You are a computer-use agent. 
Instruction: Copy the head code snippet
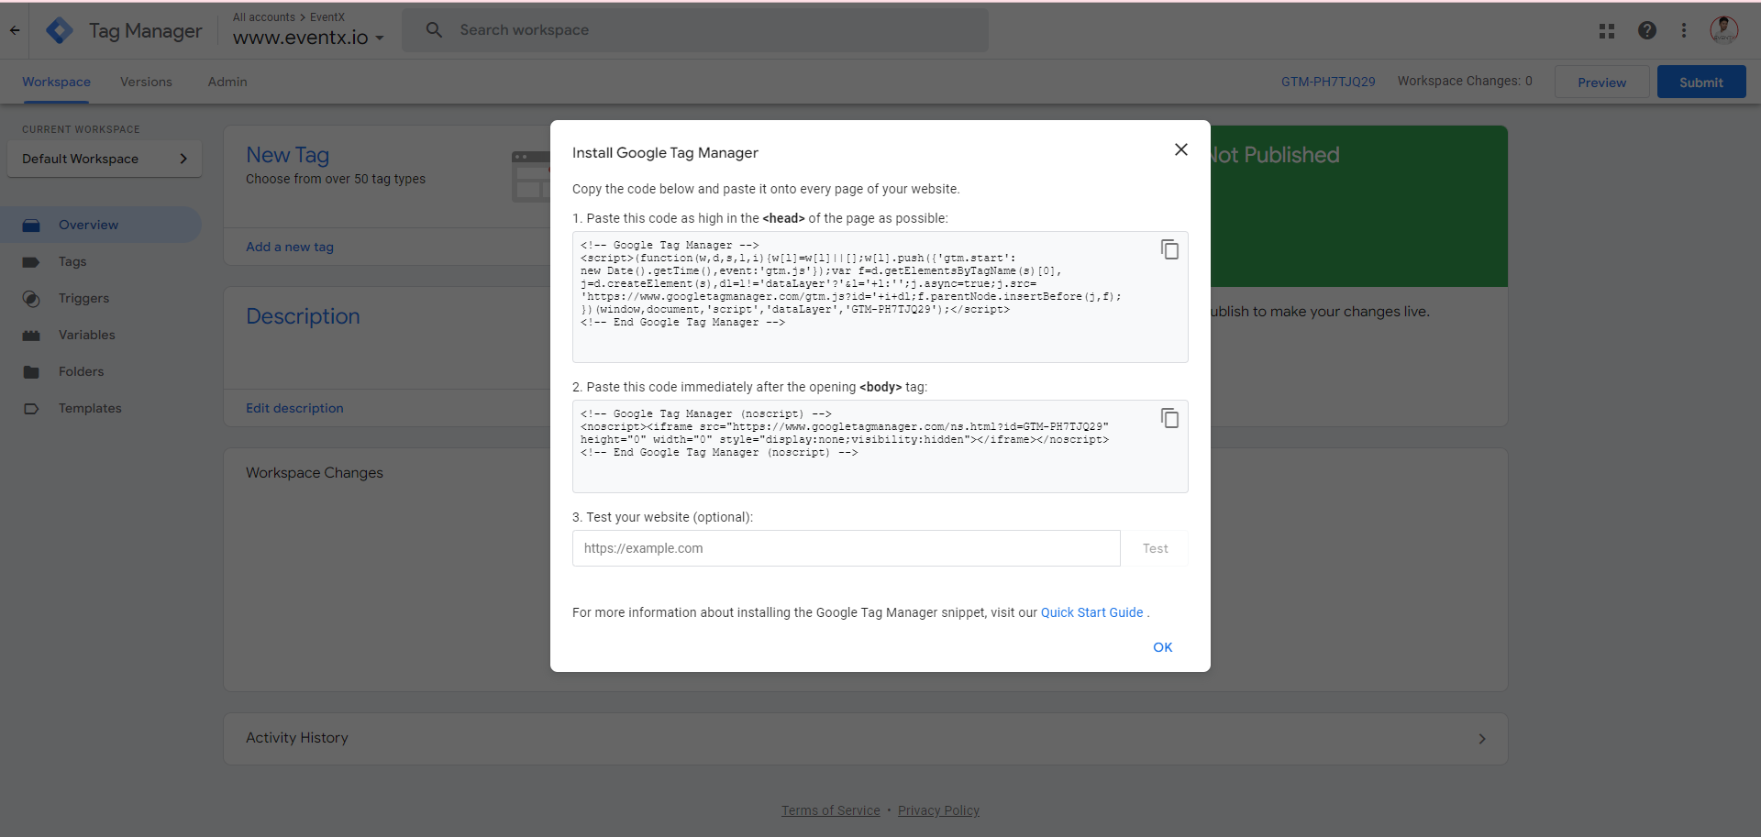(x=1169, y=249)
